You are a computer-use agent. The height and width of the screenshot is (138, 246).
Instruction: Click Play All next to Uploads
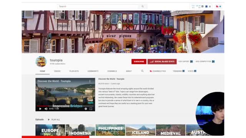(54, 120)
